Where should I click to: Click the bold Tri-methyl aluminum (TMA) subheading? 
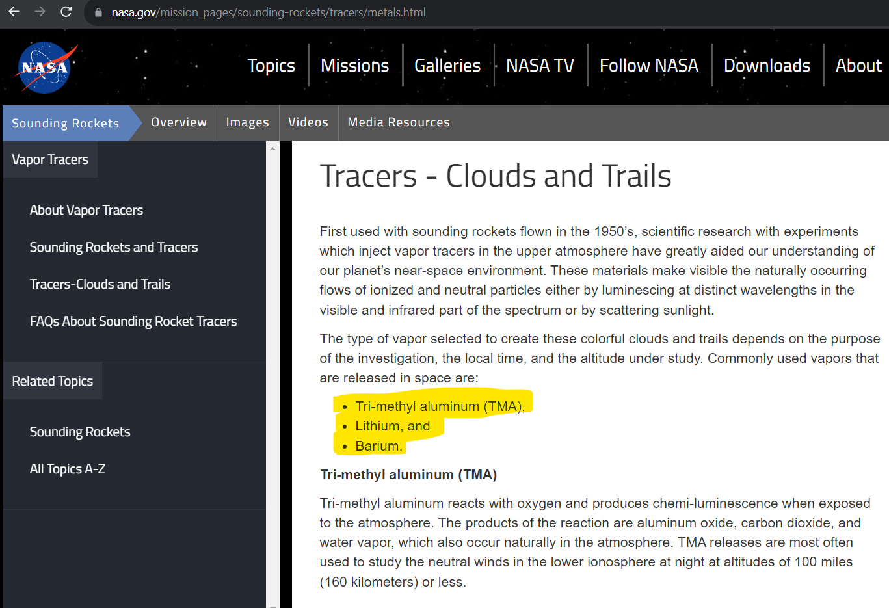point(408,475)
